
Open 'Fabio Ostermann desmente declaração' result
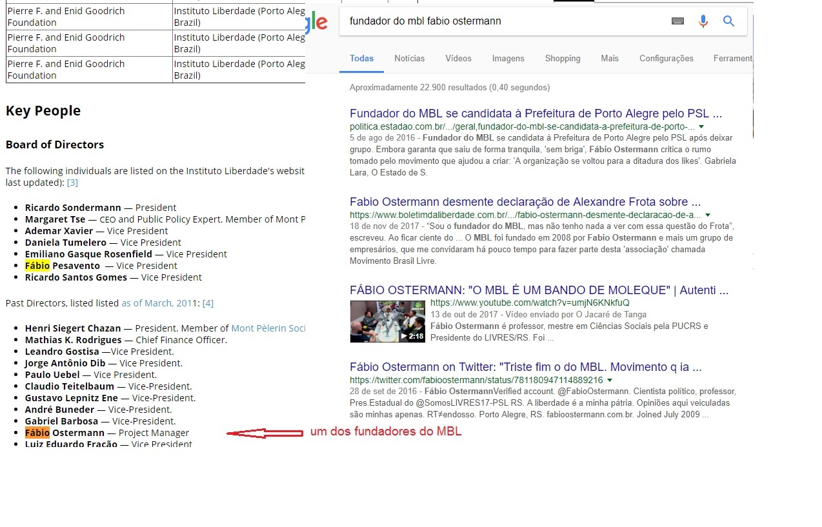click(525, 202)
